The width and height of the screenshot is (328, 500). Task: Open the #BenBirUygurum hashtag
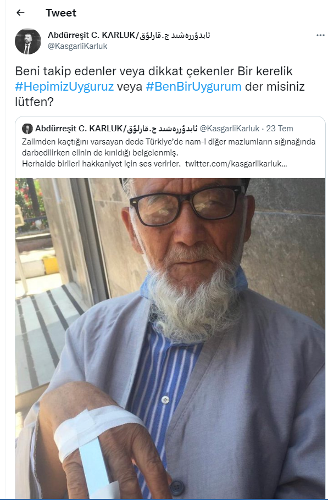coord(193,86)
